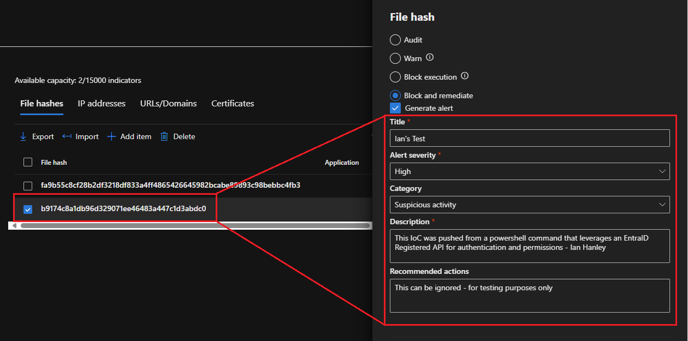Select the Block execution option

tap(395, 76)
